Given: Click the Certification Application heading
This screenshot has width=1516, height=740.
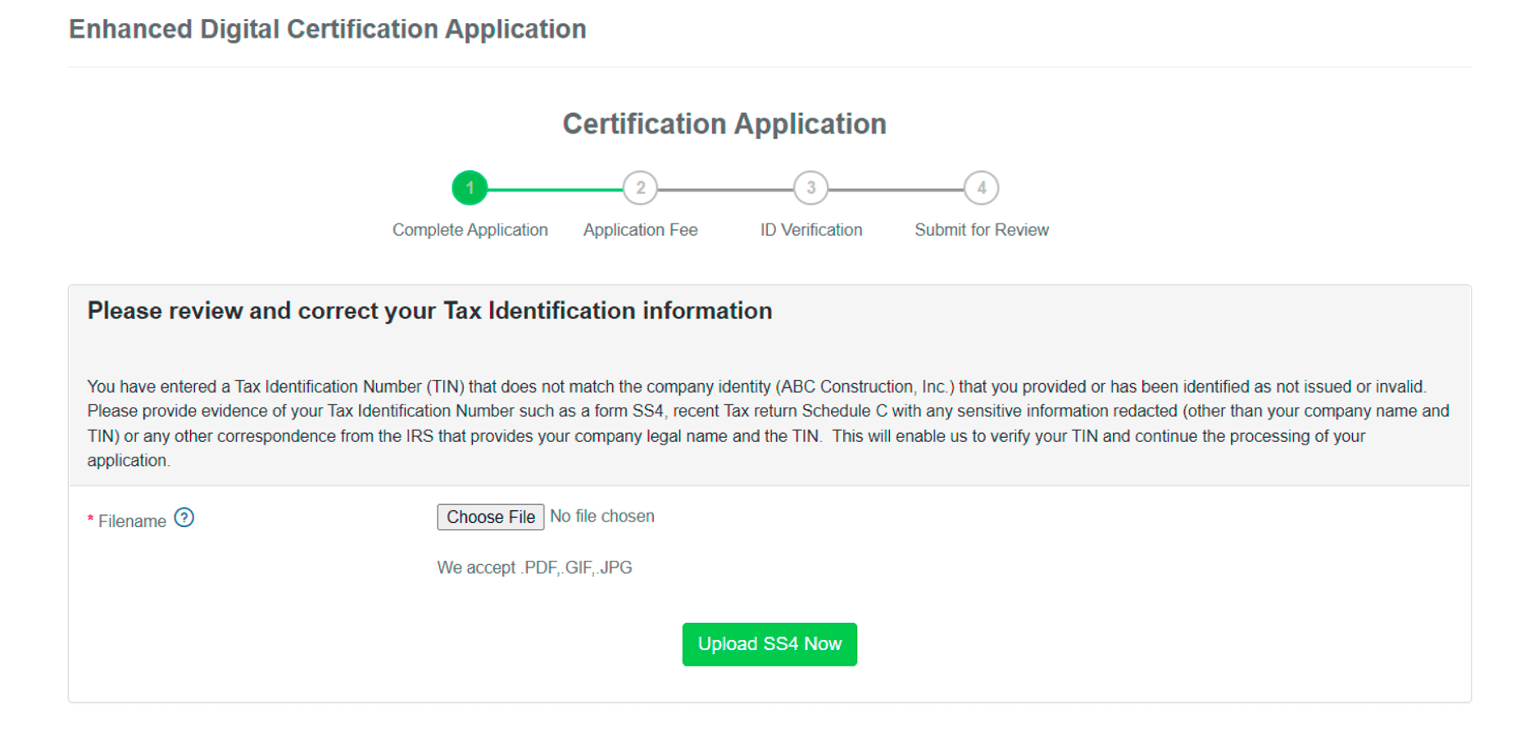Looking at the screenshot, I should [x=724, y=124].
